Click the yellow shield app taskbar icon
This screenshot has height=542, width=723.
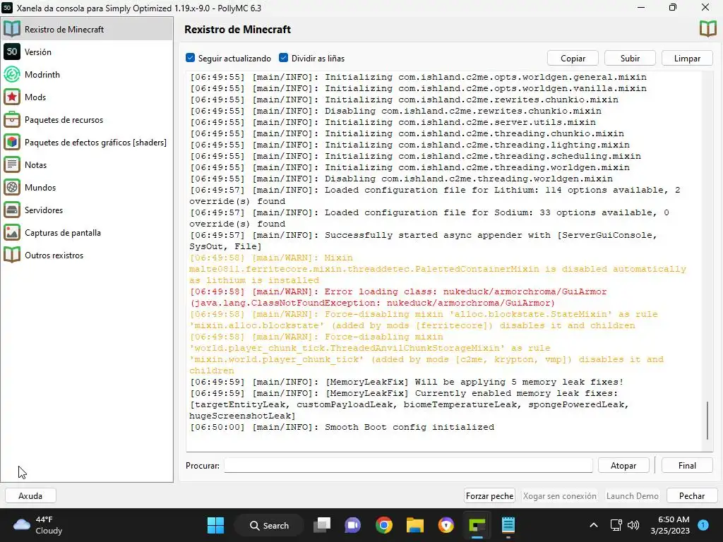446,525
